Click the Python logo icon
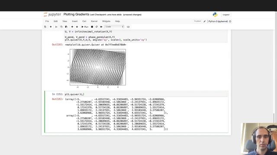The image size is (277, 155). [215, 15]
